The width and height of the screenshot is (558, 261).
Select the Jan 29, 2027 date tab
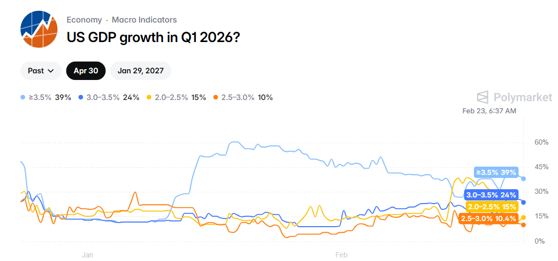(141, 71)
